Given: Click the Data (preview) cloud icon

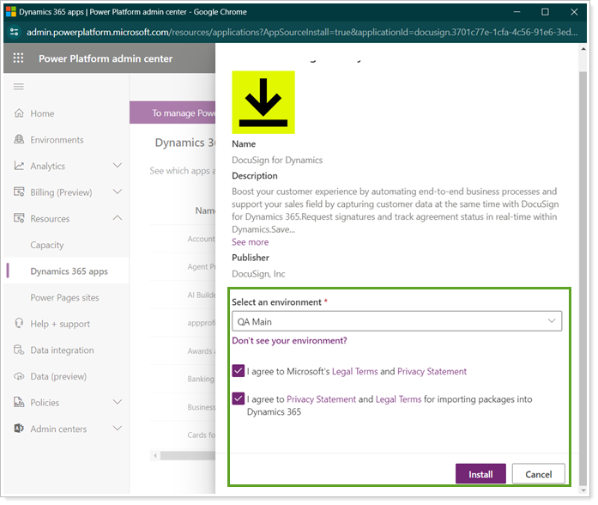Looking at the screenshot, I should tap(19, 376).
